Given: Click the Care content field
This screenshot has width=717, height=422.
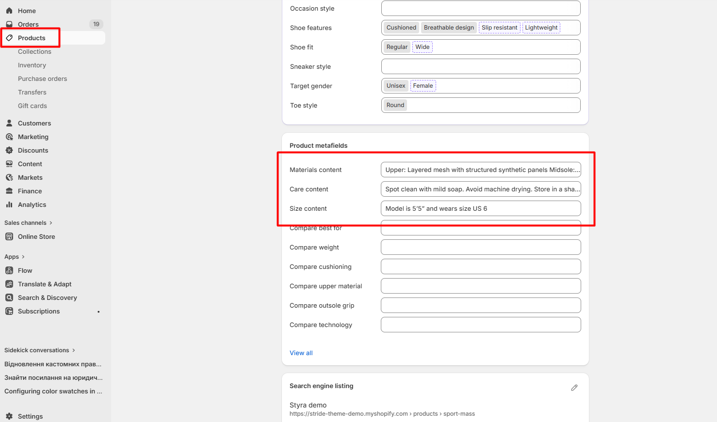Looking at the screenshot, I should coord(481,189).
